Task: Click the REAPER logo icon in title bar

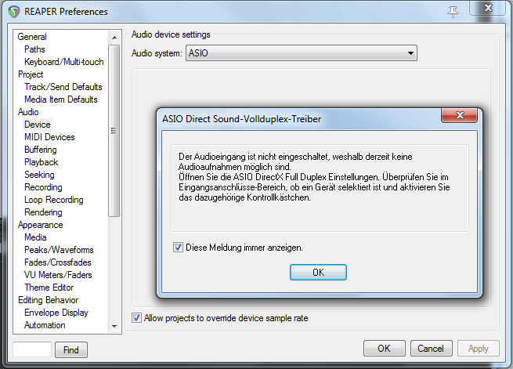Action: point(14,12)
